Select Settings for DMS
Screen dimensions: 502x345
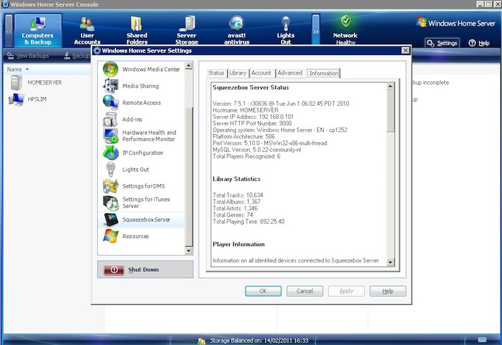(x=142, y=186)
